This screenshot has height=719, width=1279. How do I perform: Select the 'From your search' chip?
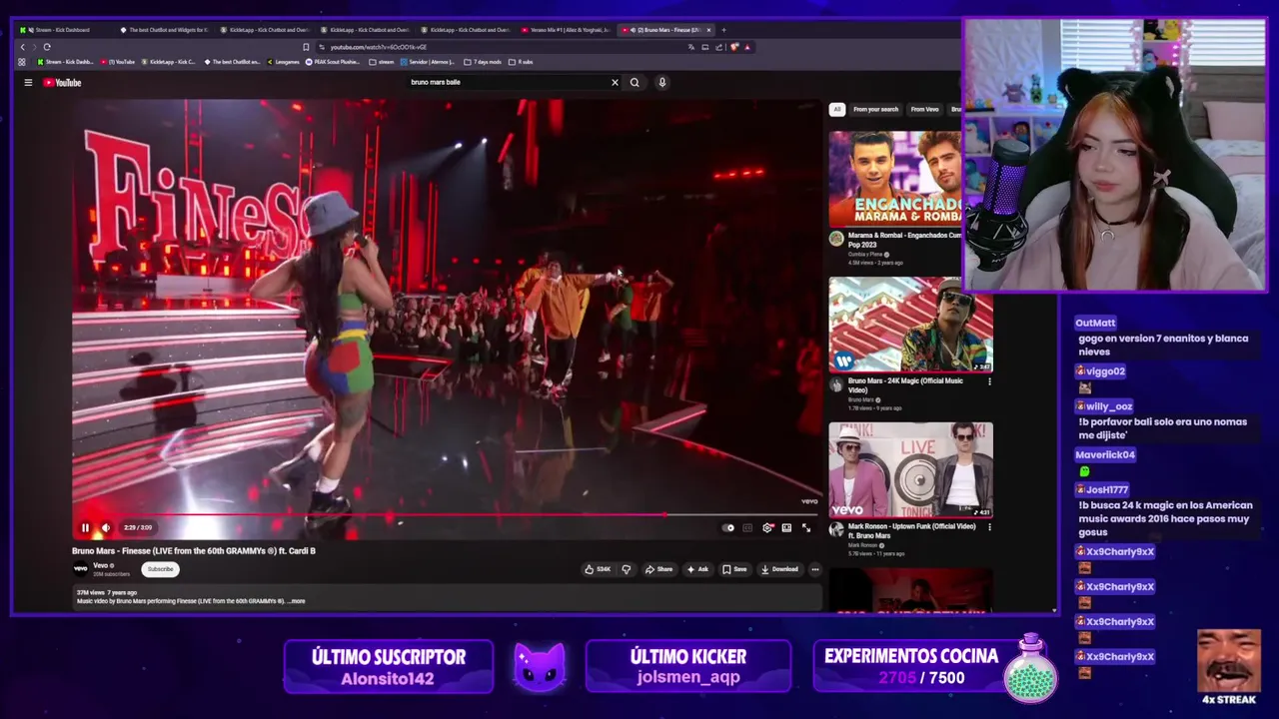(876, 109)
